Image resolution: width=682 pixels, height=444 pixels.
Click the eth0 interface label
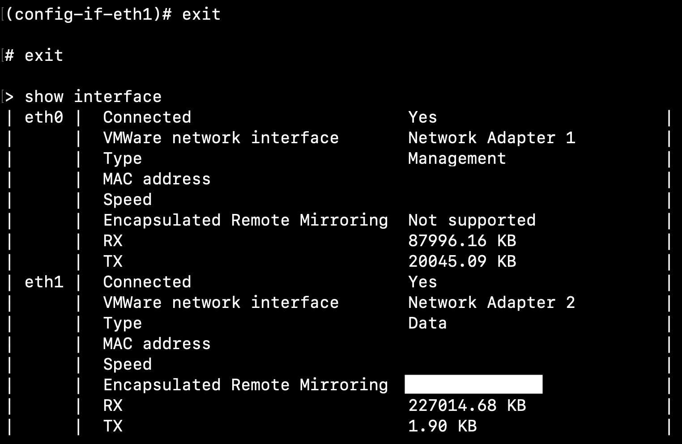(44, 117)
